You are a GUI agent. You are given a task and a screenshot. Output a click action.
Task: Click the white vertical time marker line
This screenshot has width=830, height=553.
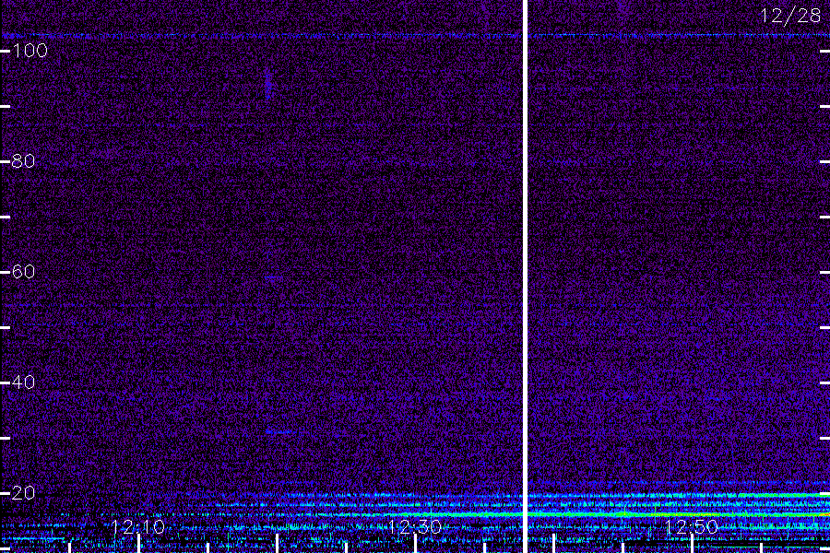tap(525, 276)
